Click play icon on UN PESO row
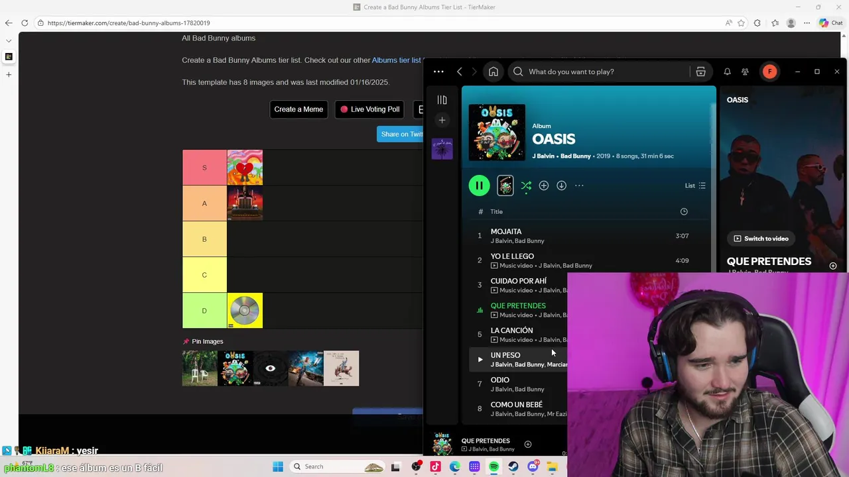This screenshot has height=477, width=849. click(480, 359)
